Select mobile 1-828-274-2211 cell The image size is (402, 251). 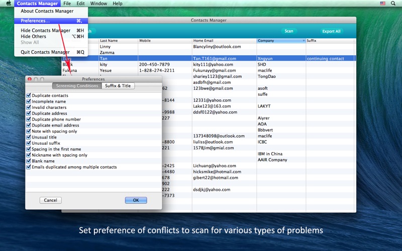pos(157,70)
